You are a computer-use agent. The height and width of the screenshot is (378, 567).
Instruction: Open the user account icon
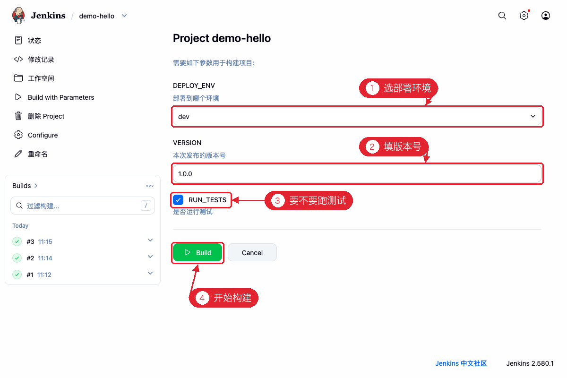tap(546, 16)
